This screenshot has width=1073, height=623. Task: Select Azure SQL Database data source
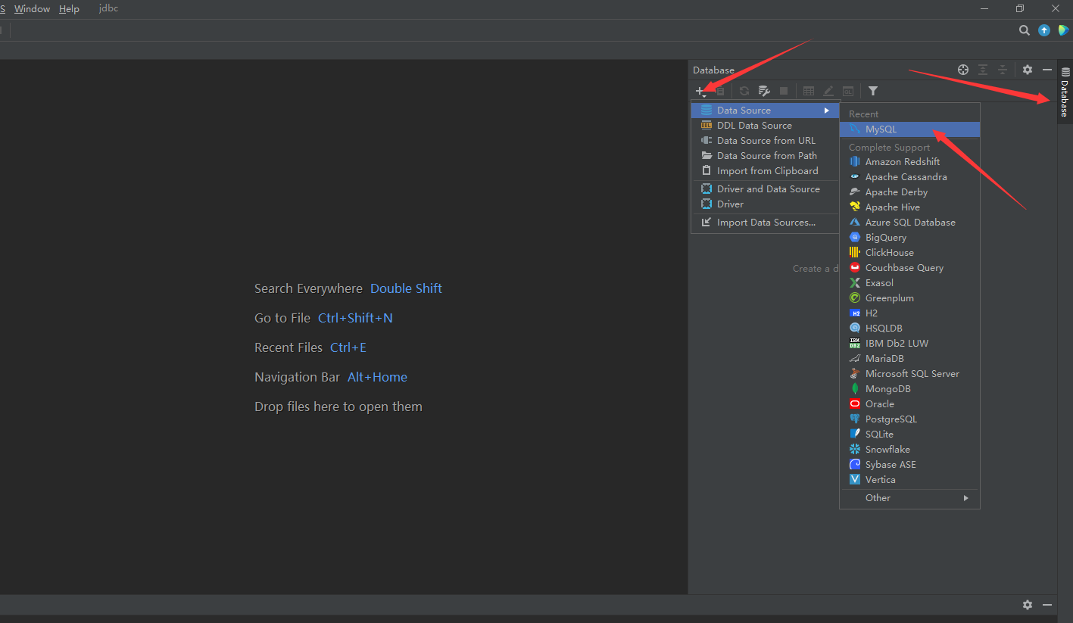(x=909, y=223)
